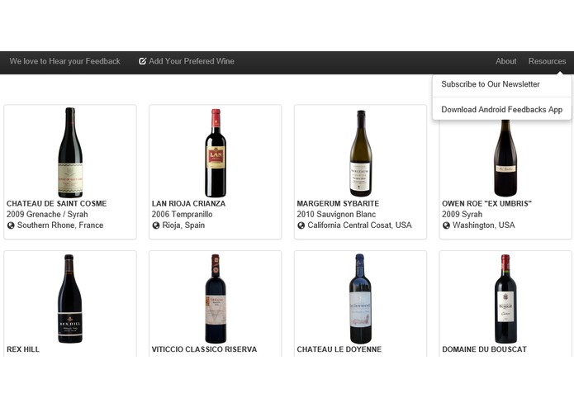Select the Chateau Le Doyenne bottle image
574x408 pixels.
361,299
